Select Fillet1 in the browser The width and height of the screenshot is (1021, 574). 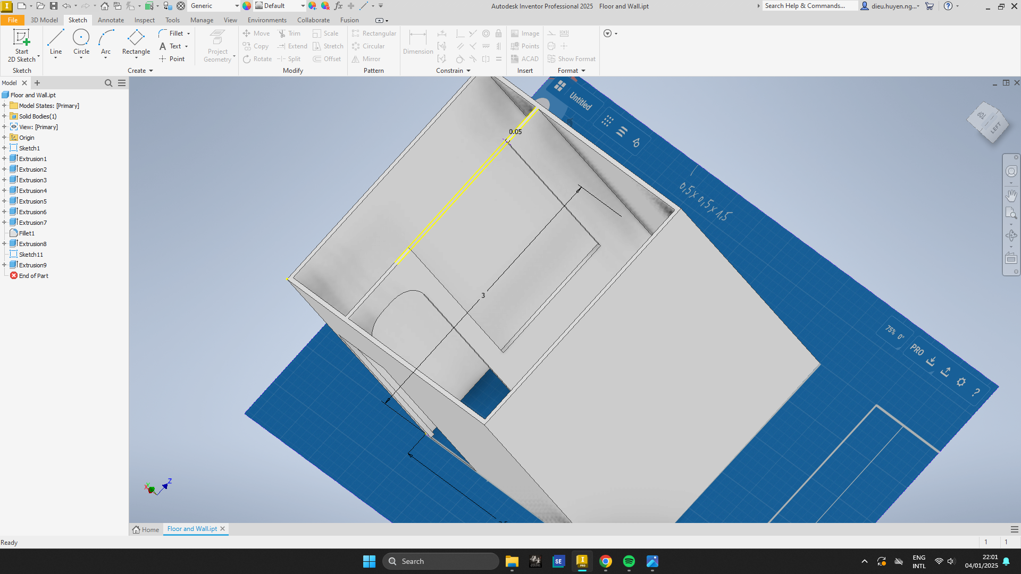click(27, 233)
